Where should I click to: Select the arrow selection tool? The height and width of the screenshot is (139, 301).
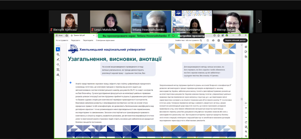[58, 49]
